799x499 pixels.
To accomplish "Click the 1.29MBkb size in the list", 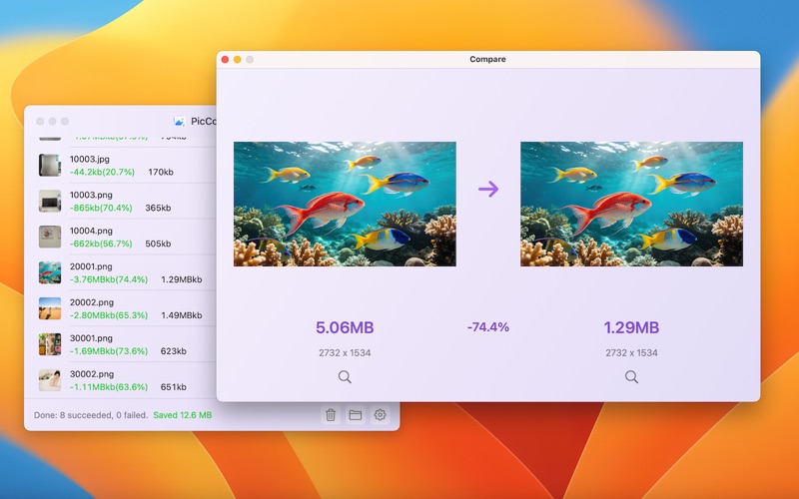I will click(182, 279).
